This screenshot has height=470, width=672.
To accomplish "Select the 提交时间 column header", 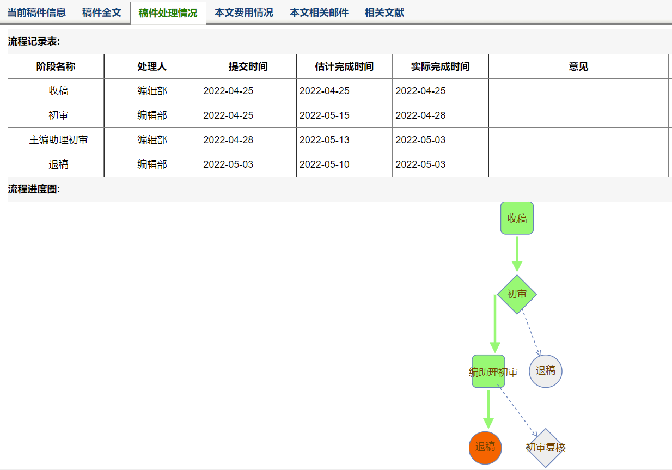I will (x=248, y=66).
